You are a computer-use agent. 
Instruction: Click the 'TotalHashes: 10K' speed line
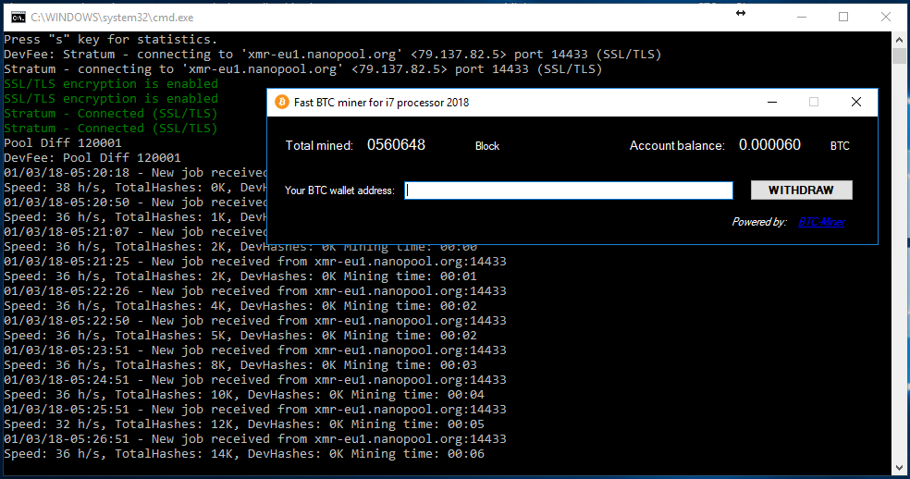coord(244,395)
